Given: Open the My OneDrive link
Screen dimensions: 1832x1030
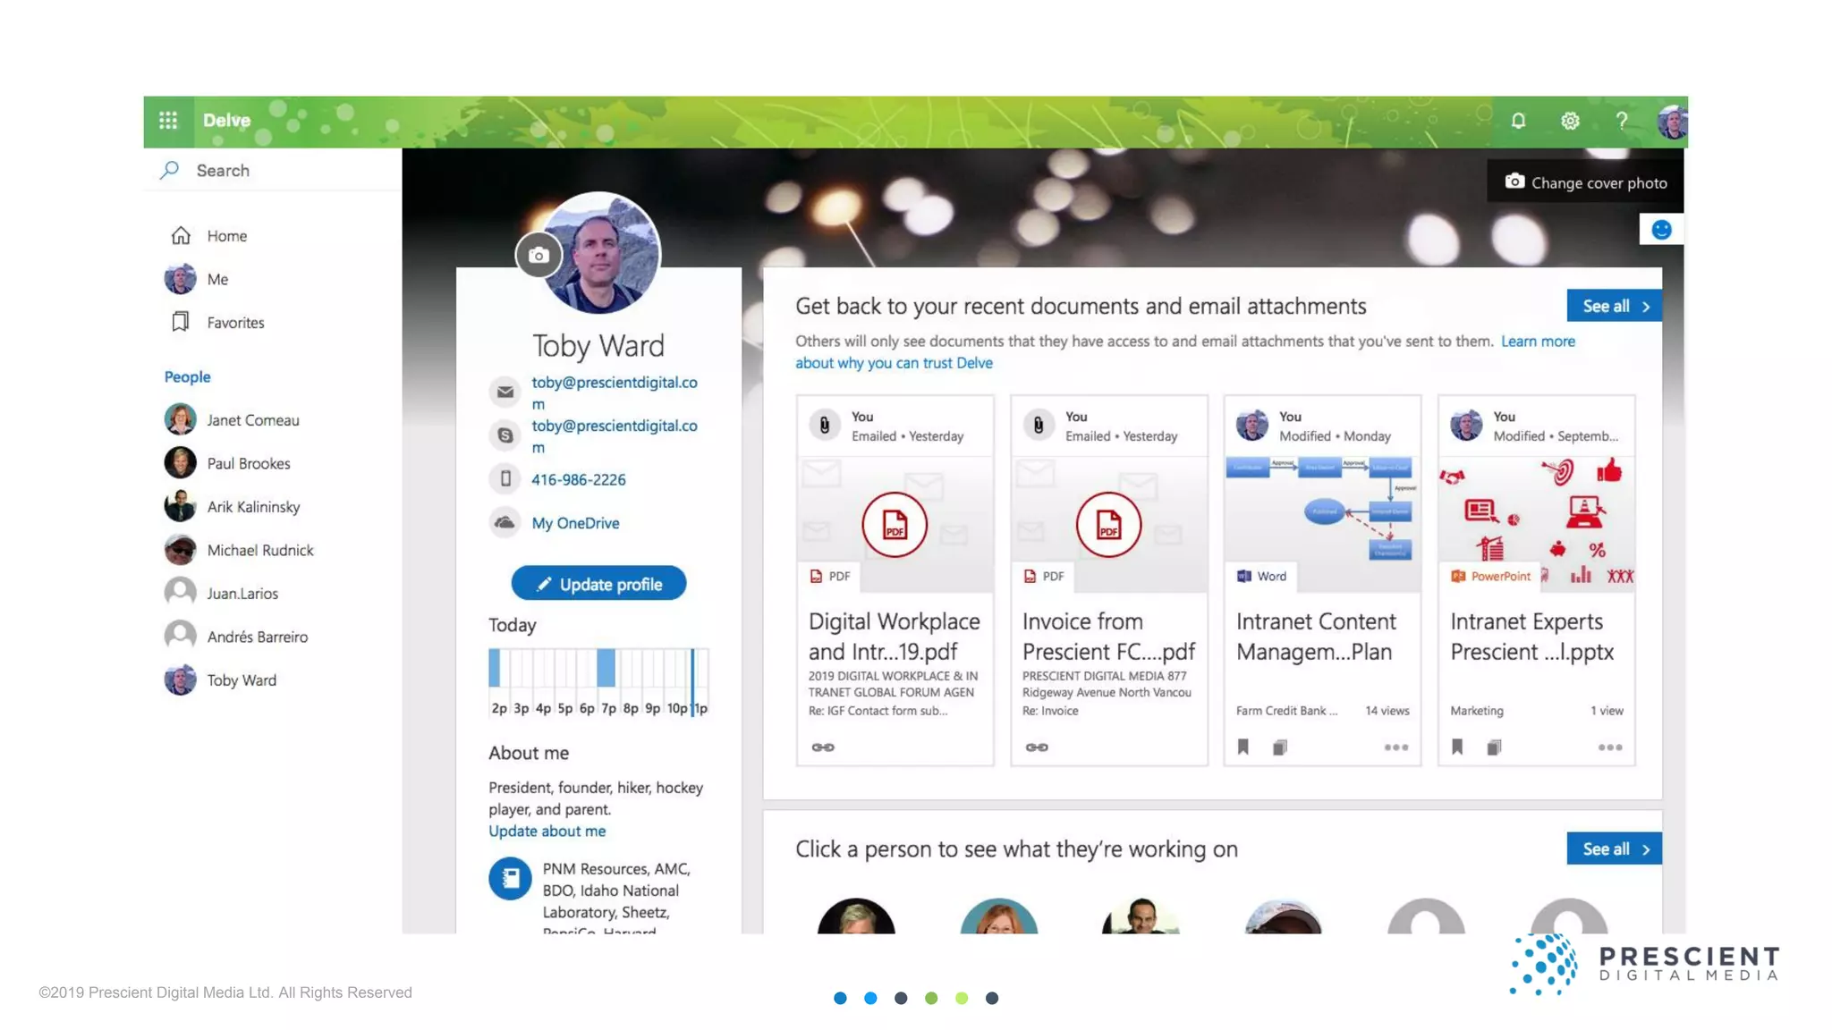Looking at the screenshot, I should click(x=575, y=523).
